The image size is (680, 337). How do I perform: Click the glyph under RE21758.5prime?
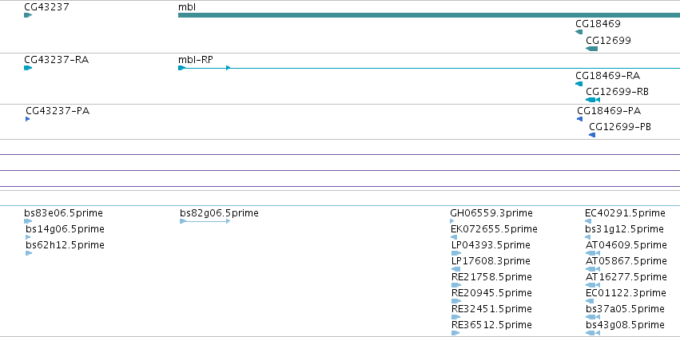(x=455, y=285)
